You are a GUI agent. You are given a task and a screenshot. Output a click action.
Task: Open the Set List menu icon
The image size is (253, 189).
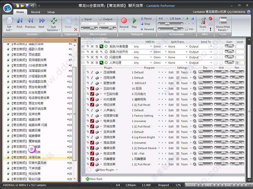pyautogui.click(x=9, y=21)
